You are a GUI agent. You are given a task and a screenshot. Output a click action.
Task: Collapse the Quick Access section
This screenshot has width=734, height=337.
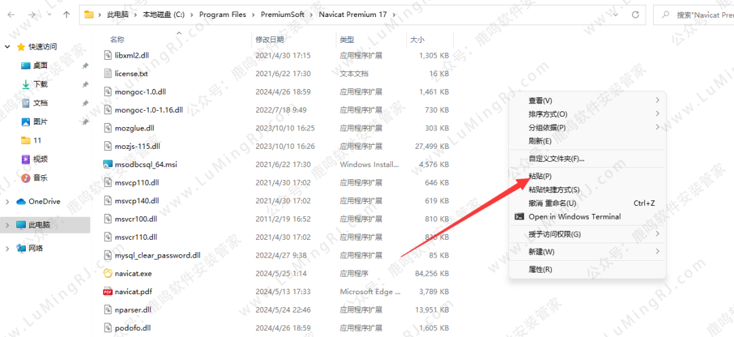coord(7,47)
